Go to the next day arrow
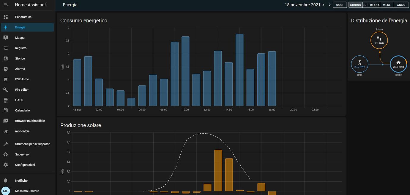This screenshot has height=195, width=410. click(329, 5)
